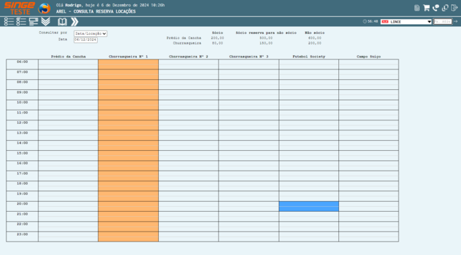Click the round SINGE globe logo
The height and width of the screenshot is (255, 461).
pyautogui.click(x=45, y=8)
